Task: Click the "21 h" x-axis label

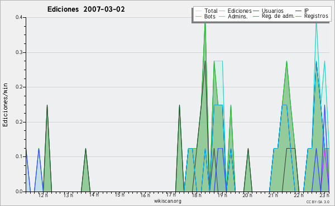Action: [273, 195]
